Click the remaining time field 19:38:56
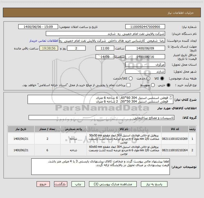This screenshot has height=198, width=204. click(49, 48)
